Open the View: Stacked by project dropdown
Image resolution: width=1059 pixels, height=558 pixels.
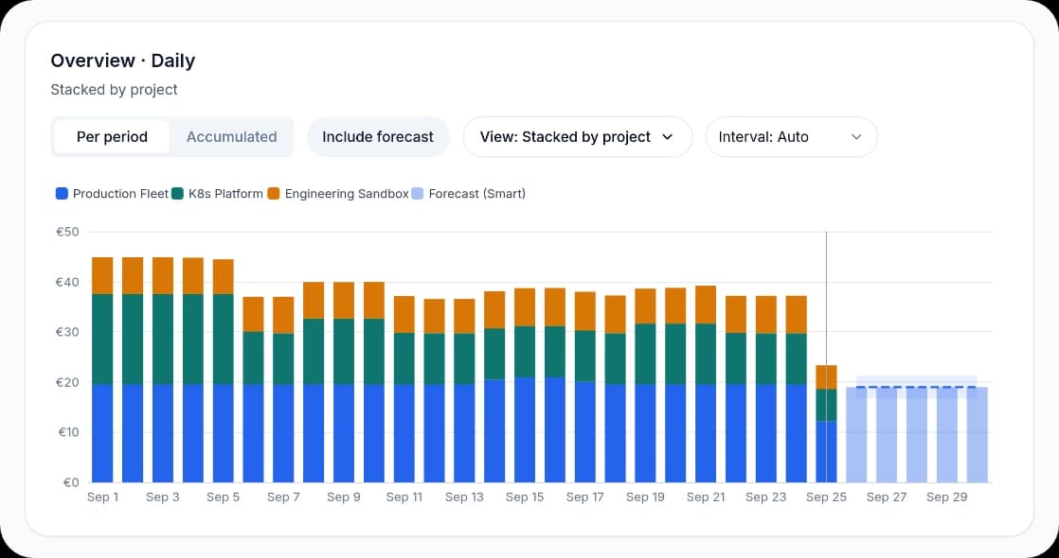[x=578, y=137]
